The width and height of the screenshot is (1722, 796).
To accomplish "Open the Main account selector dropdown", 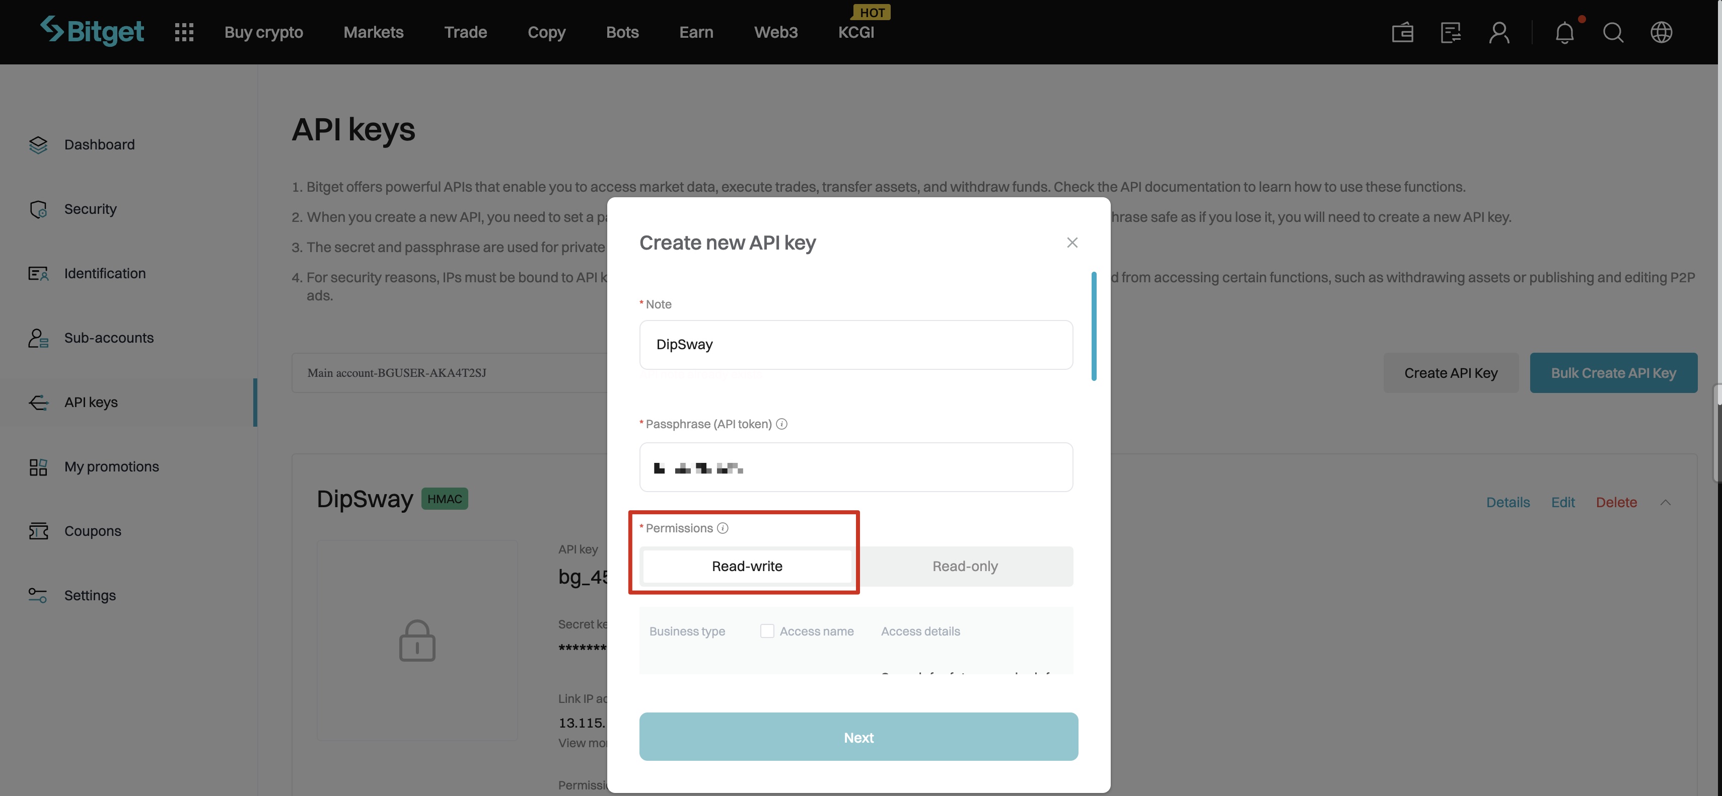I will pos(449,373).
